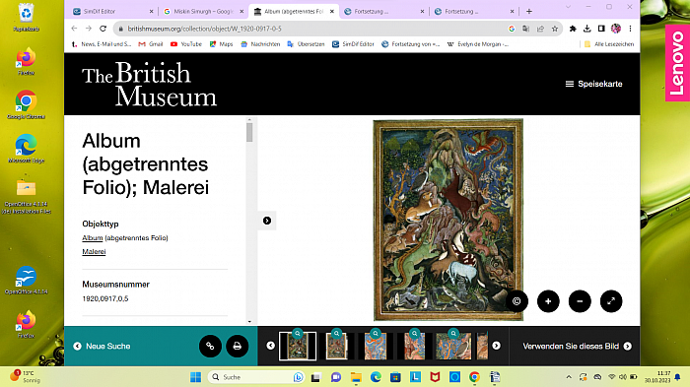Open the painting in fullscreen view
Screen dimensions: 690x387
click(611, 301)
